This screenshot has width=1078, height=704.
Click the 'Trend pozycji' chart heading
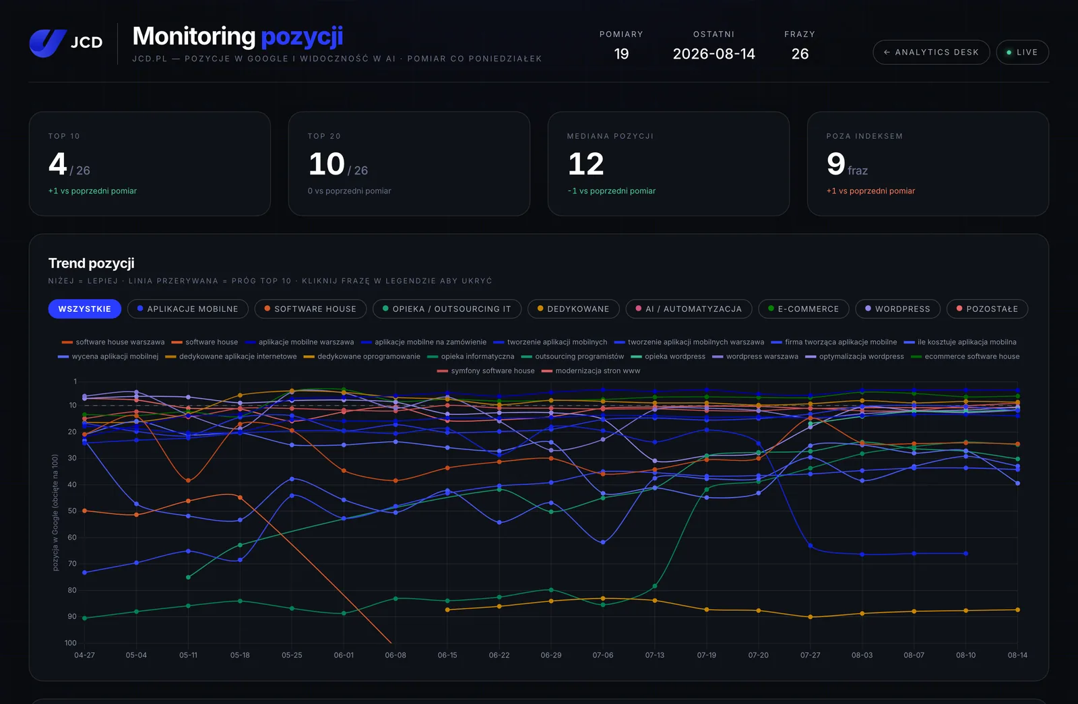point(92,263)
